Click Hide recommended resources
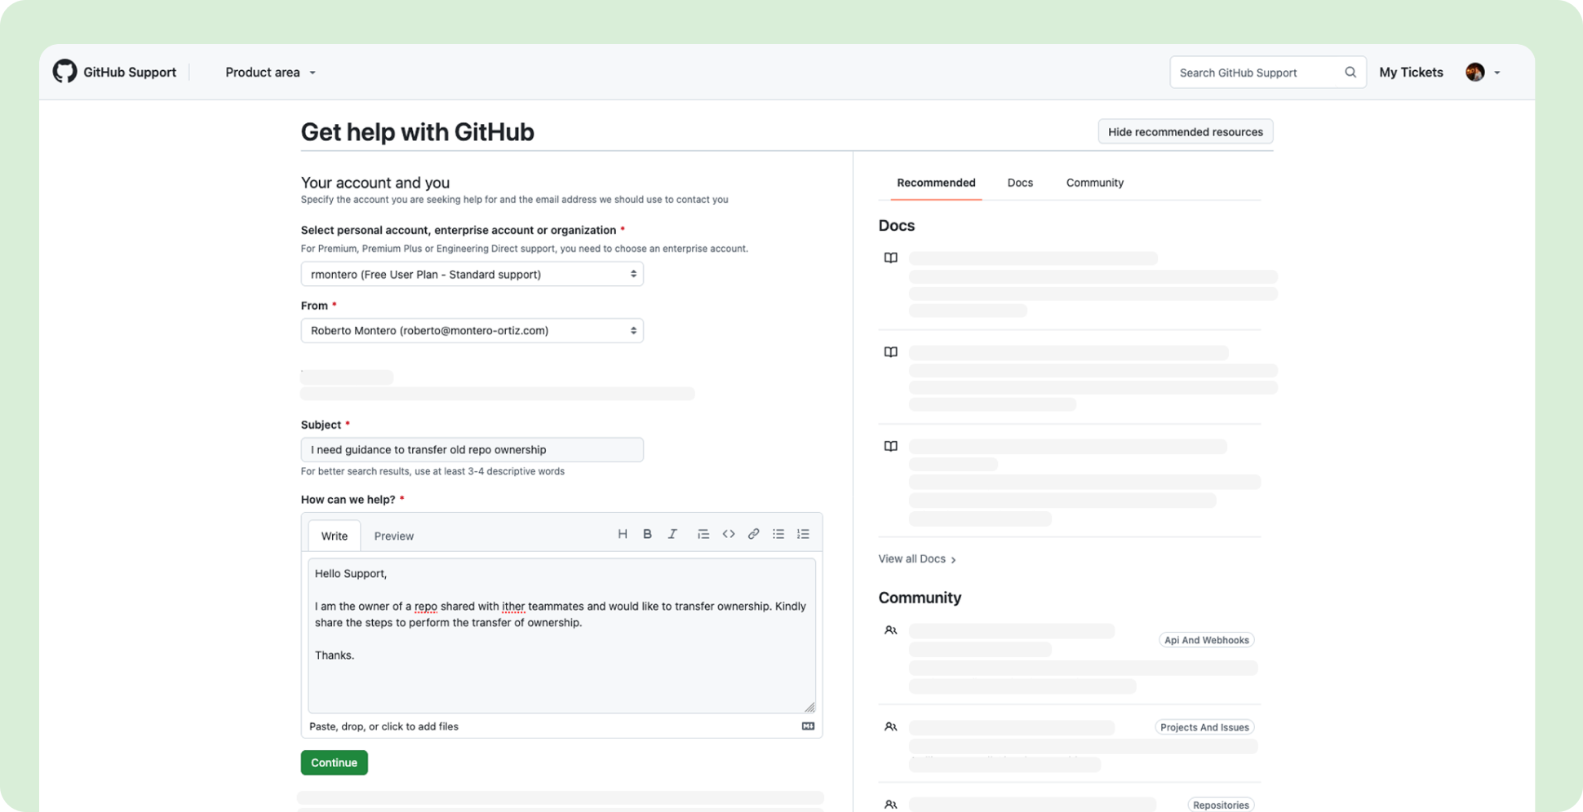1583x812 pixels. pos(1185,131)
